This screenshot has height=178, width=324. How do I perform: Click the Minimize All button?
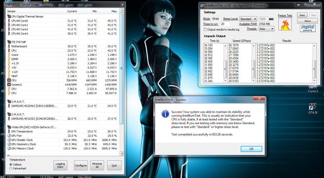point(97,165)
